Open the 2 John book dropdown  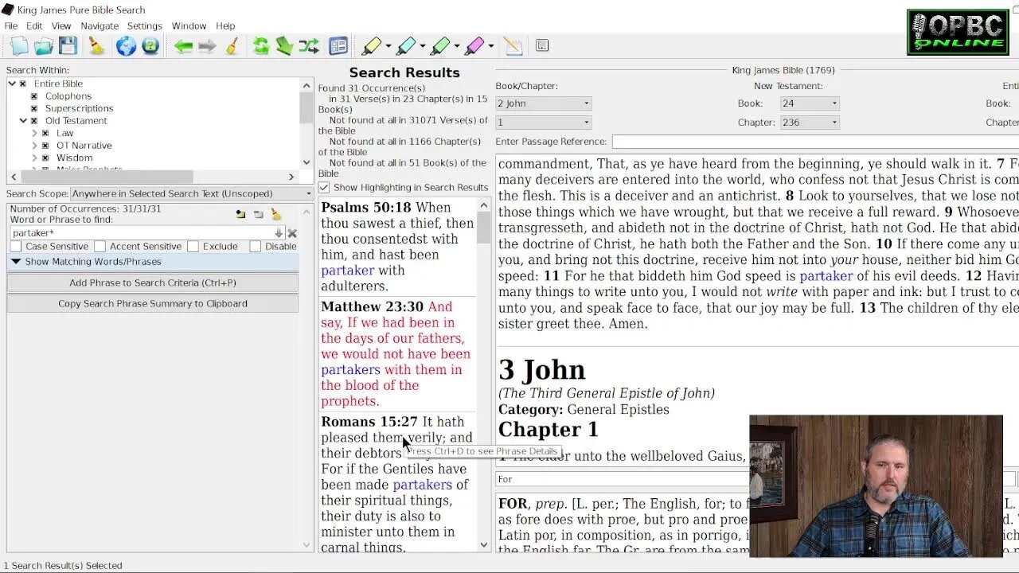[x=543, y=103]
